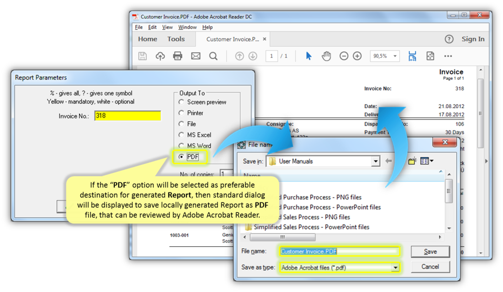The width and height of the screenshot is (503, 292).
Task: Open the File menu
Action: coord(138,27)
